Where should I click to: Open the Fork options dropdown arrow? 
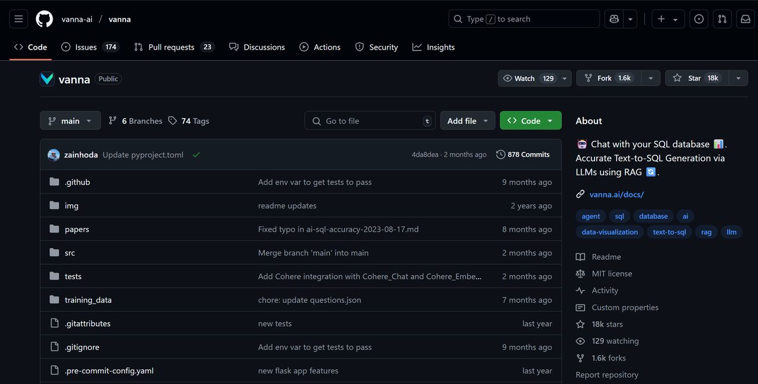(651, 78)
